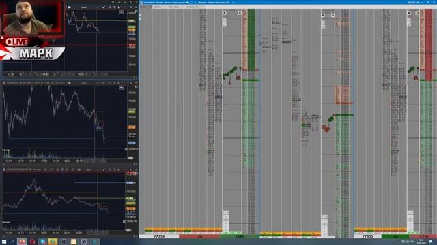
Task: Open the OBS Studio taskbar icon
Action: click(x=64, y=242)
